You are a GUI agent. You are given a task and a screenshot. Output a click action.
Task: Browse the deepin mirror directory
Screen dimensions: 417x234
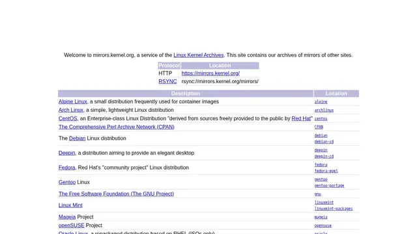(321, 150)
